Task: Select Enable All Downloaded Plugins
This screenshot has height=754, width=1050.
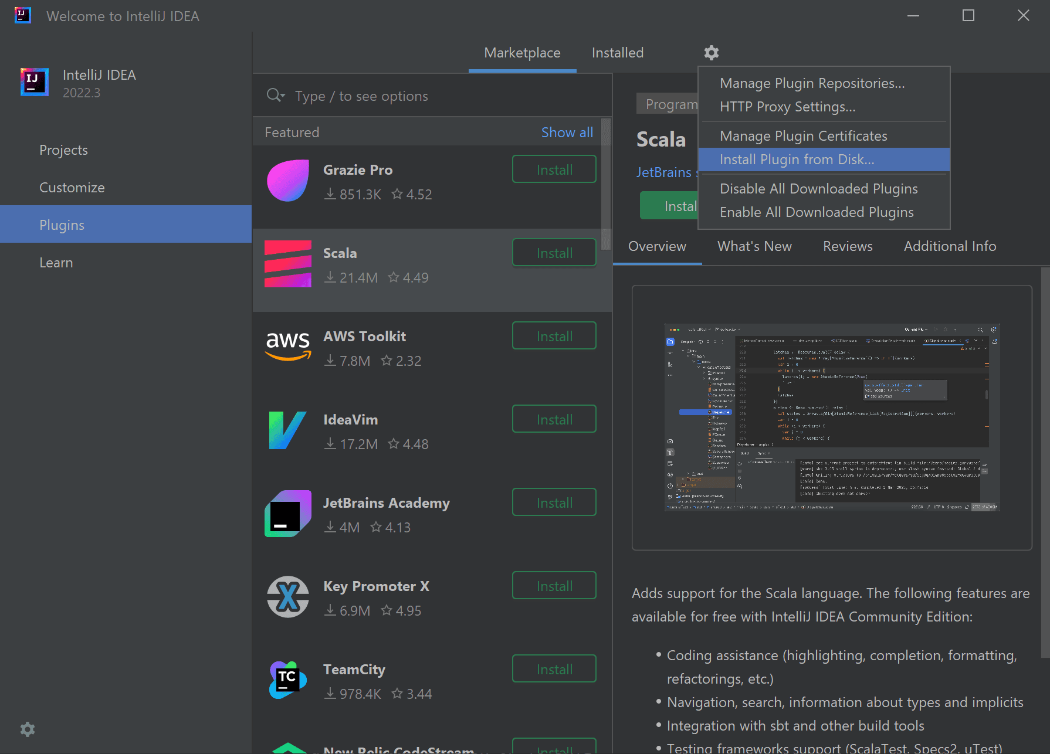Action: click(817, 212)
